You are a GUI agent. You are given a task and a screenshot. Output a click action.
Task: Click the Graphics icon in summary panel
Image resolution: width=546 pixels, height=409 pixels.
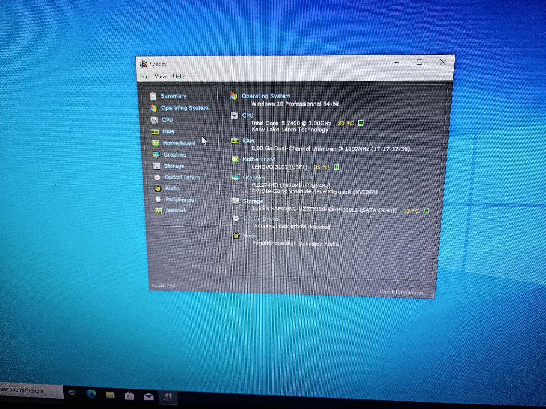click(235, 178)
